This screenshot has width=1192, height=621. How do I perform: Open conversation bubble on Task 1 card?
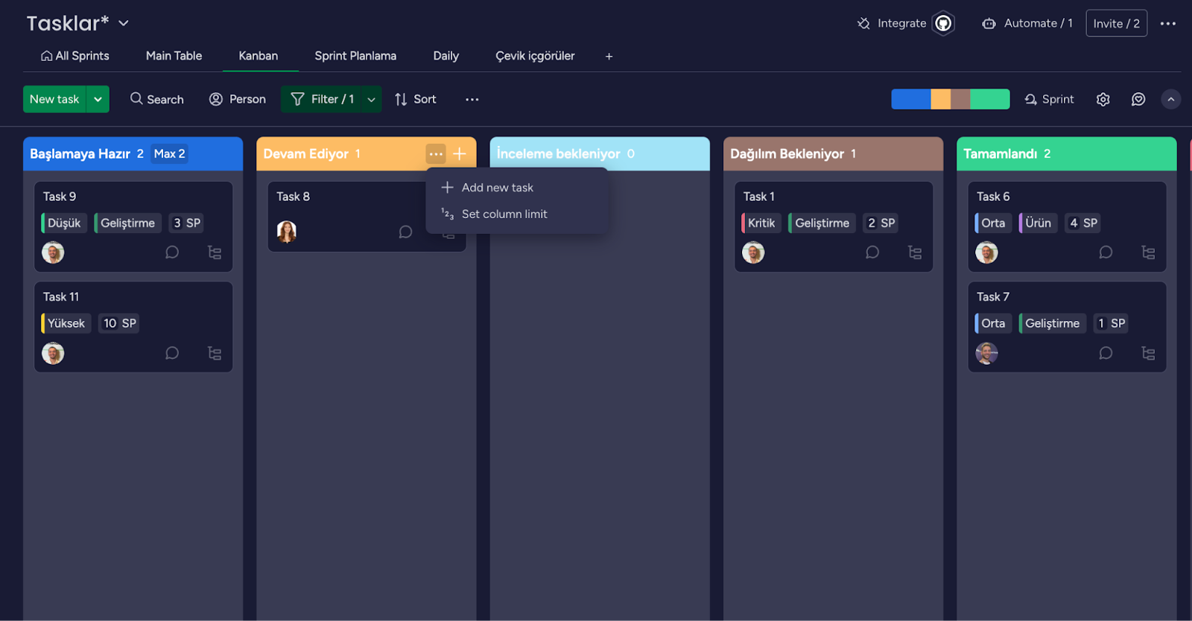tap(872, 252)
